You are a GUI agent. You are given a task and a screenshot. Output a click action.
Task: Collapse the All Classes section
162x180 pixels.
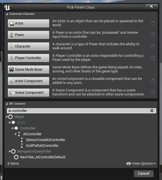(7, 104)
